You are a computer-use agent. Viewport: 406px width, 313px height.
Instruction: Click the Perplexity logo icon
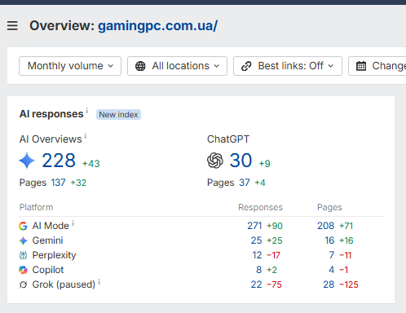tap(23, 255)
